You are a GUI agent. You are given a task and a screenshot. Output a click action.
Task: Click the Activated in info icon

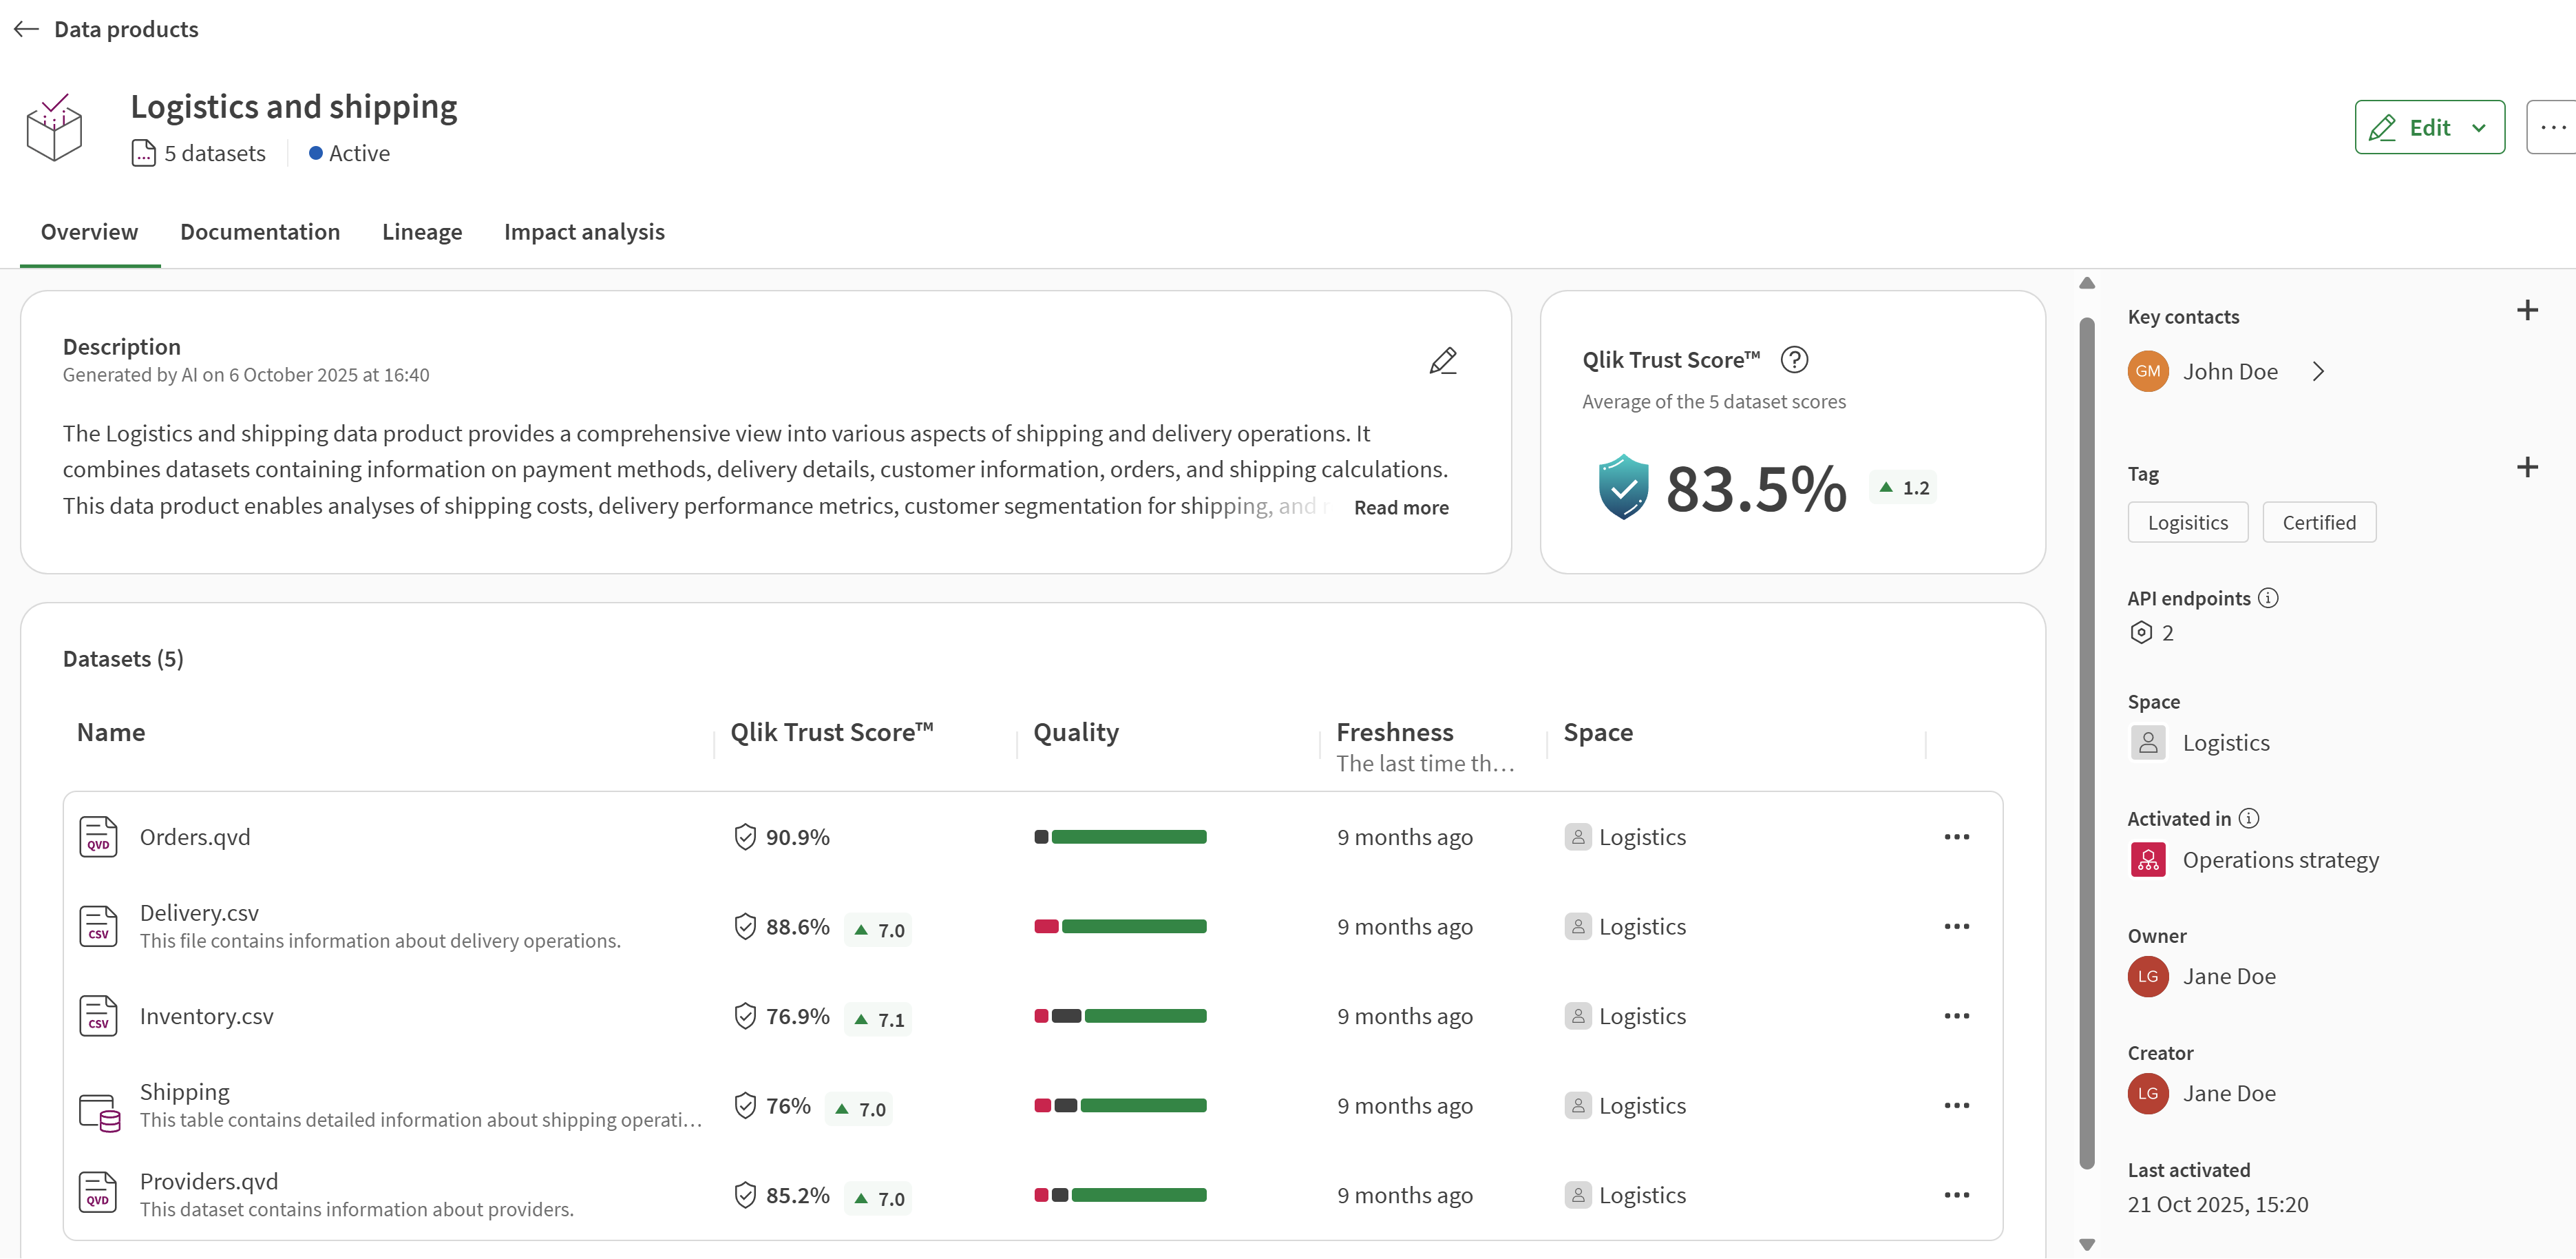(2249, 818)
